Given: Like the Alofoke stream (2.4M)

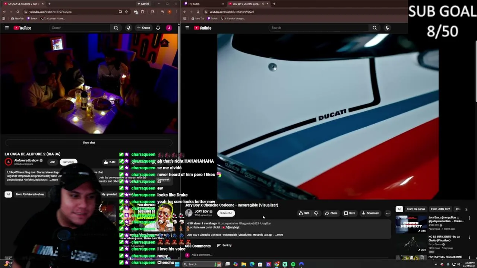Looking at the screenshot, I should coord(110,162).
